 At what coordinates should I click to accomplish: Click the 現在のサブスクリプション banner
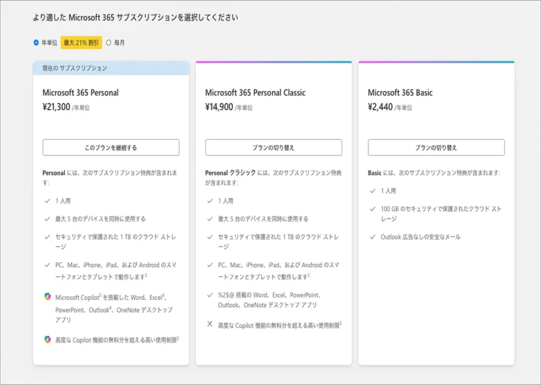74,67
